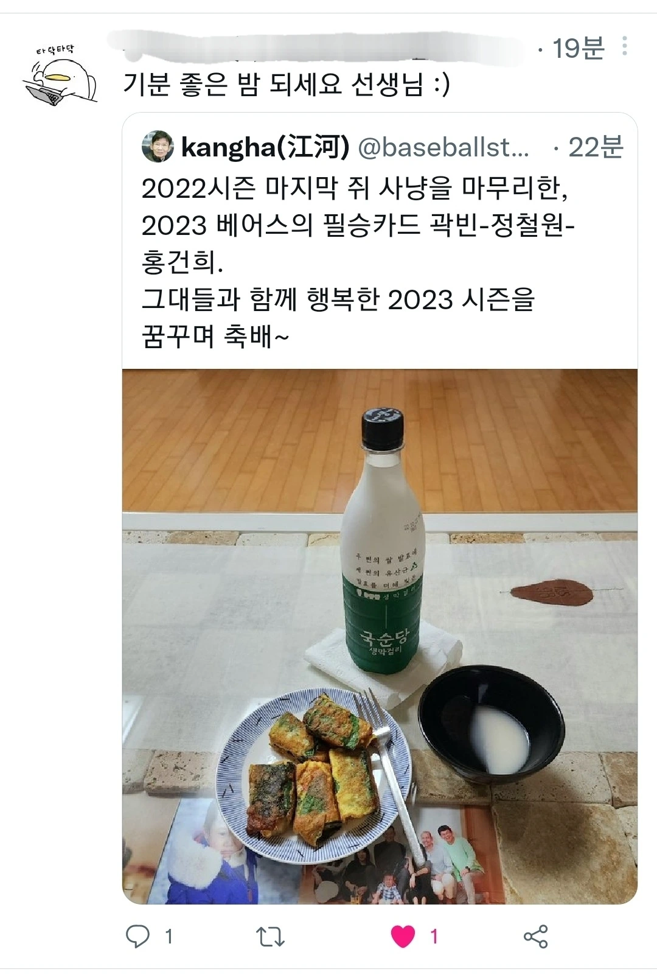Open the 19분 timestamp
Screen dimensions: 657x980
click(x=578, y=47)
